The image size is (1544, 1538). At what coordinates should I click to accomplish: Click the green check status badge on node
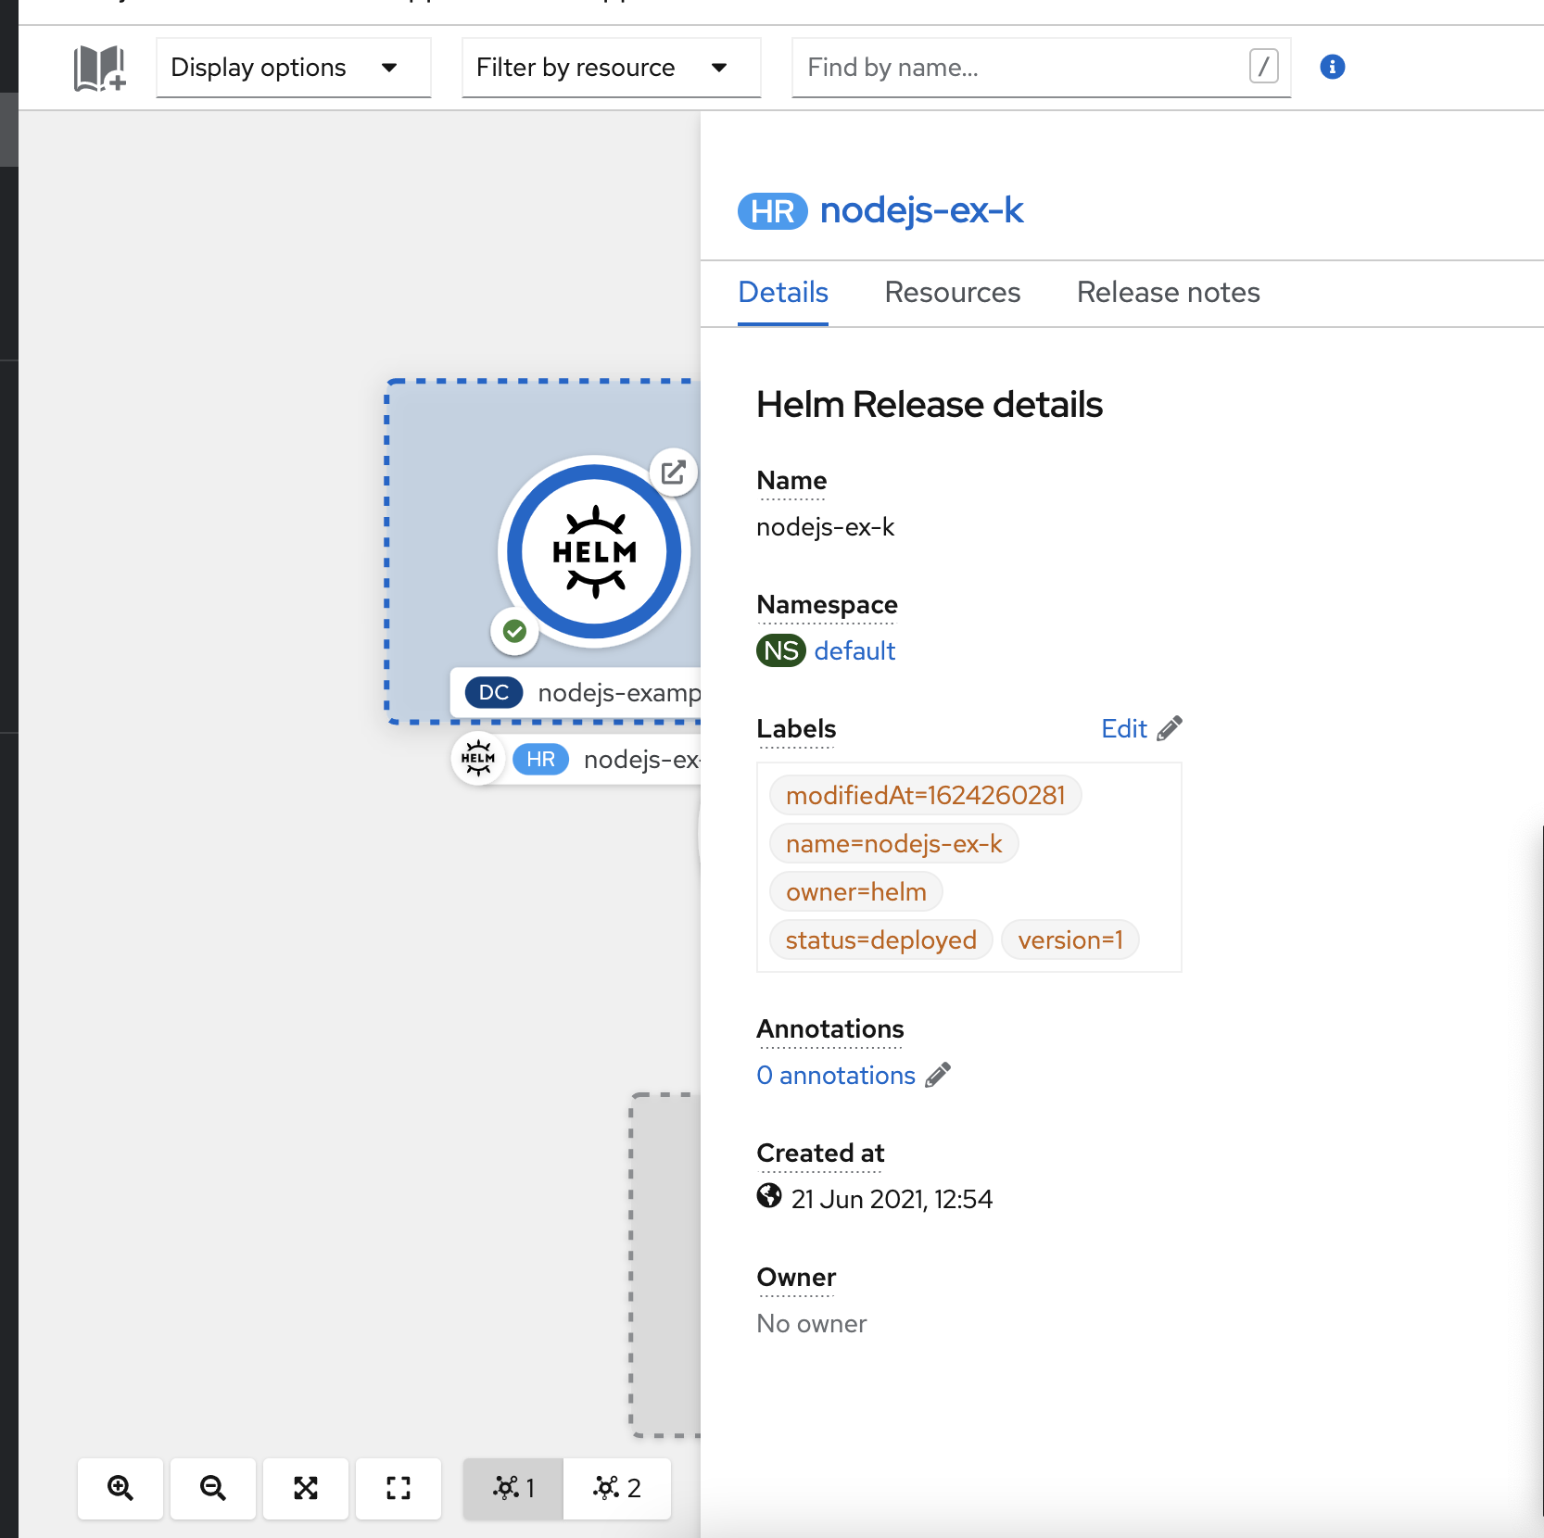point(514,632)
